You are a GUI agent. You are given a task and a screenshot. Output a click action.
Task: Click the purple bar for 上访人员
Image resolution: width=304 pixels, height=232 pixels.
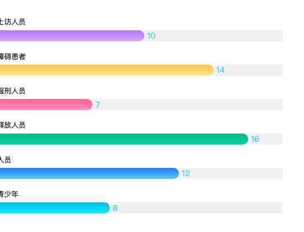coord(72,36)
